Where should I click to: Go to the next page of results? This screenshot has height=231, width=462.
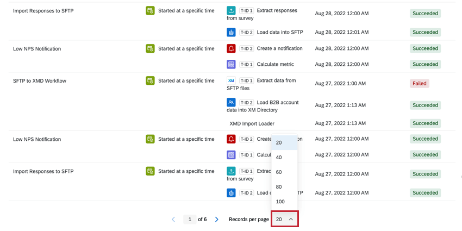coord(217,220)
